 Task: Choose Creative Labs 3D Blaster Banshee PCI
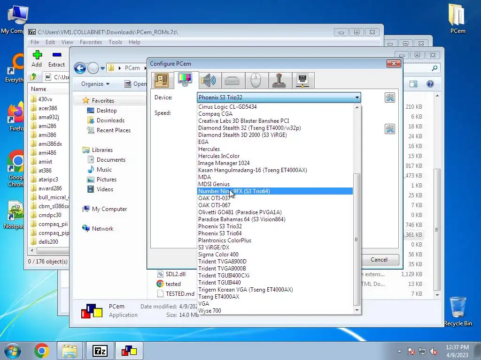pos(275,121)
